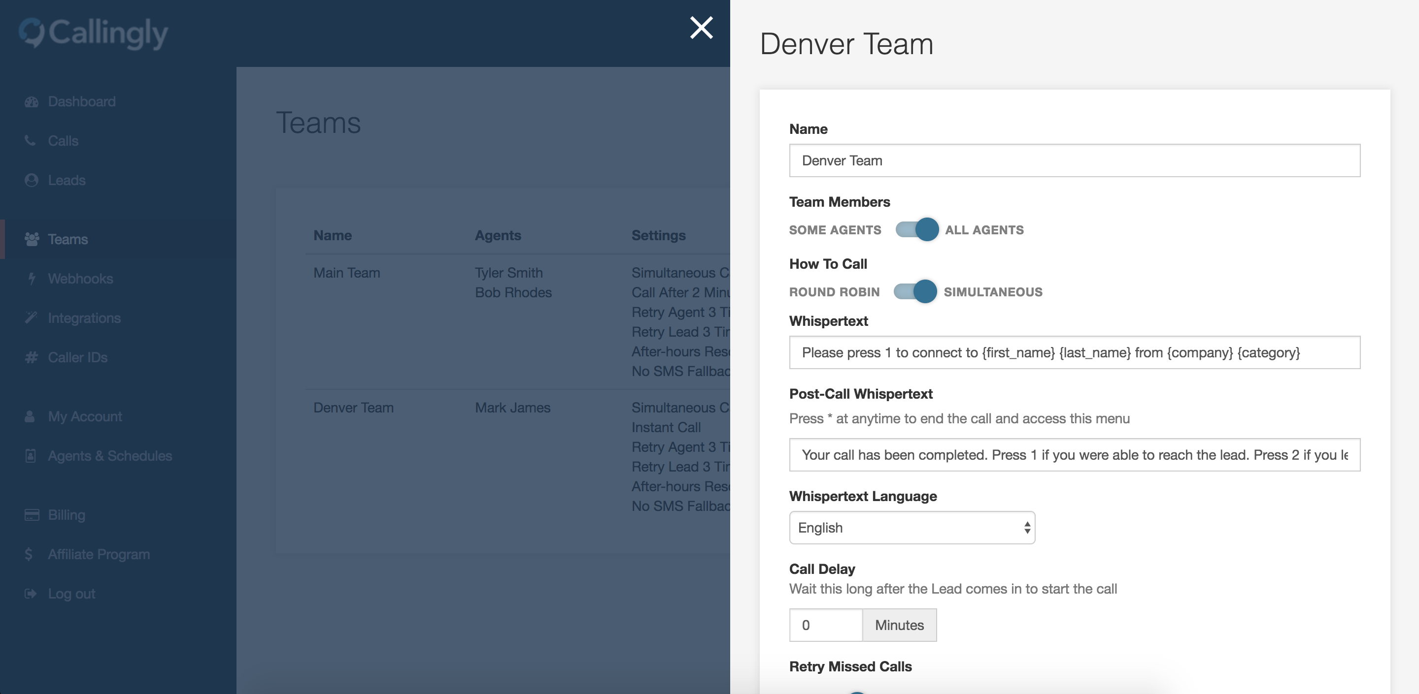Click the Call Delay minutes field
This screenshot has height=694, width=1419.
click(x=826, y=625)
